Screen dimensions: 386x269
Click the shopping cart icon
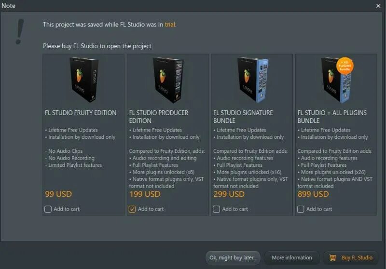pos(332,257)
